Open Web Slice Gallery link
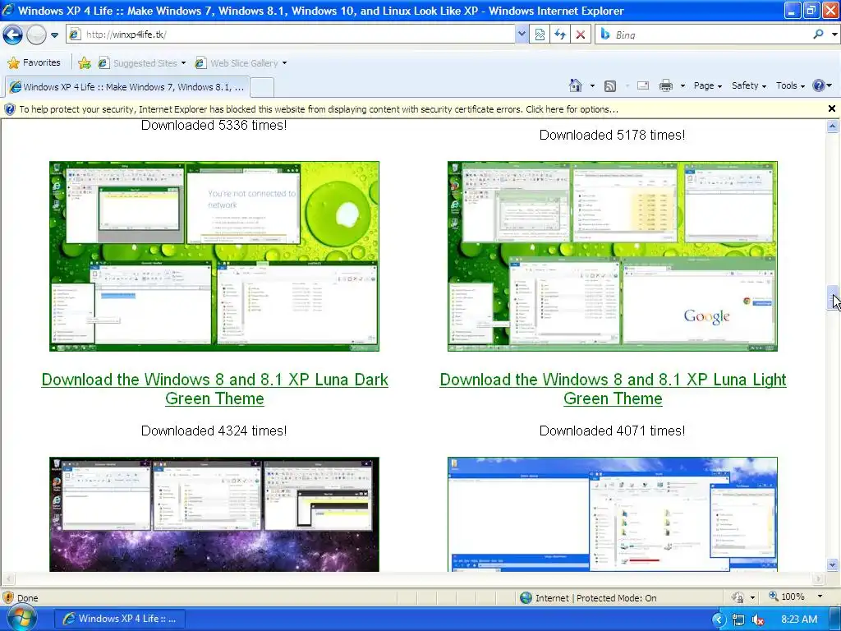 pos(237,62)
